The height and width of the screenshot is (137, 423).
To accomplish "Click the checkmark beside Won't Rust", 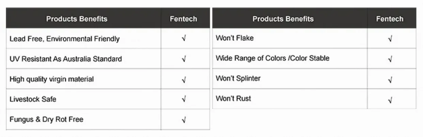I will [390, 100].
